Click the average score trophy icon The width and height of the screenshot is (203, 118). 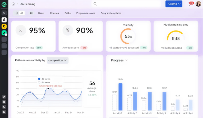[x=68, y=30]
